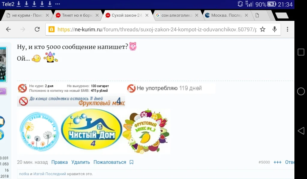Tap the #5000 post permalink

264,162
